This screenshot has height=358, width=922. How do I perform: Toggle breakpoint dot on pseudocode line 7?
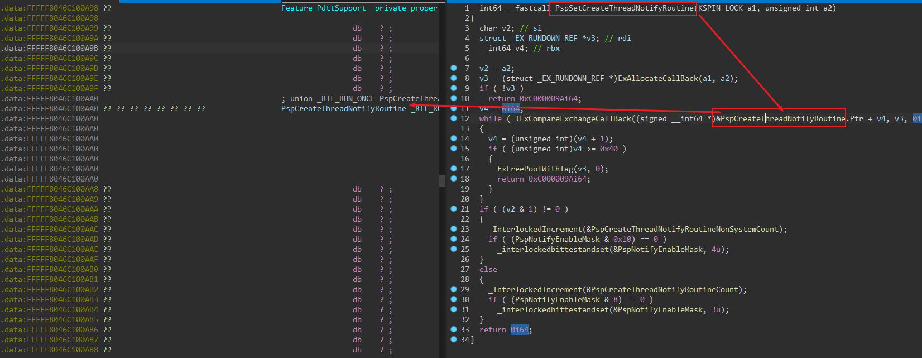[x=454, y=68]
